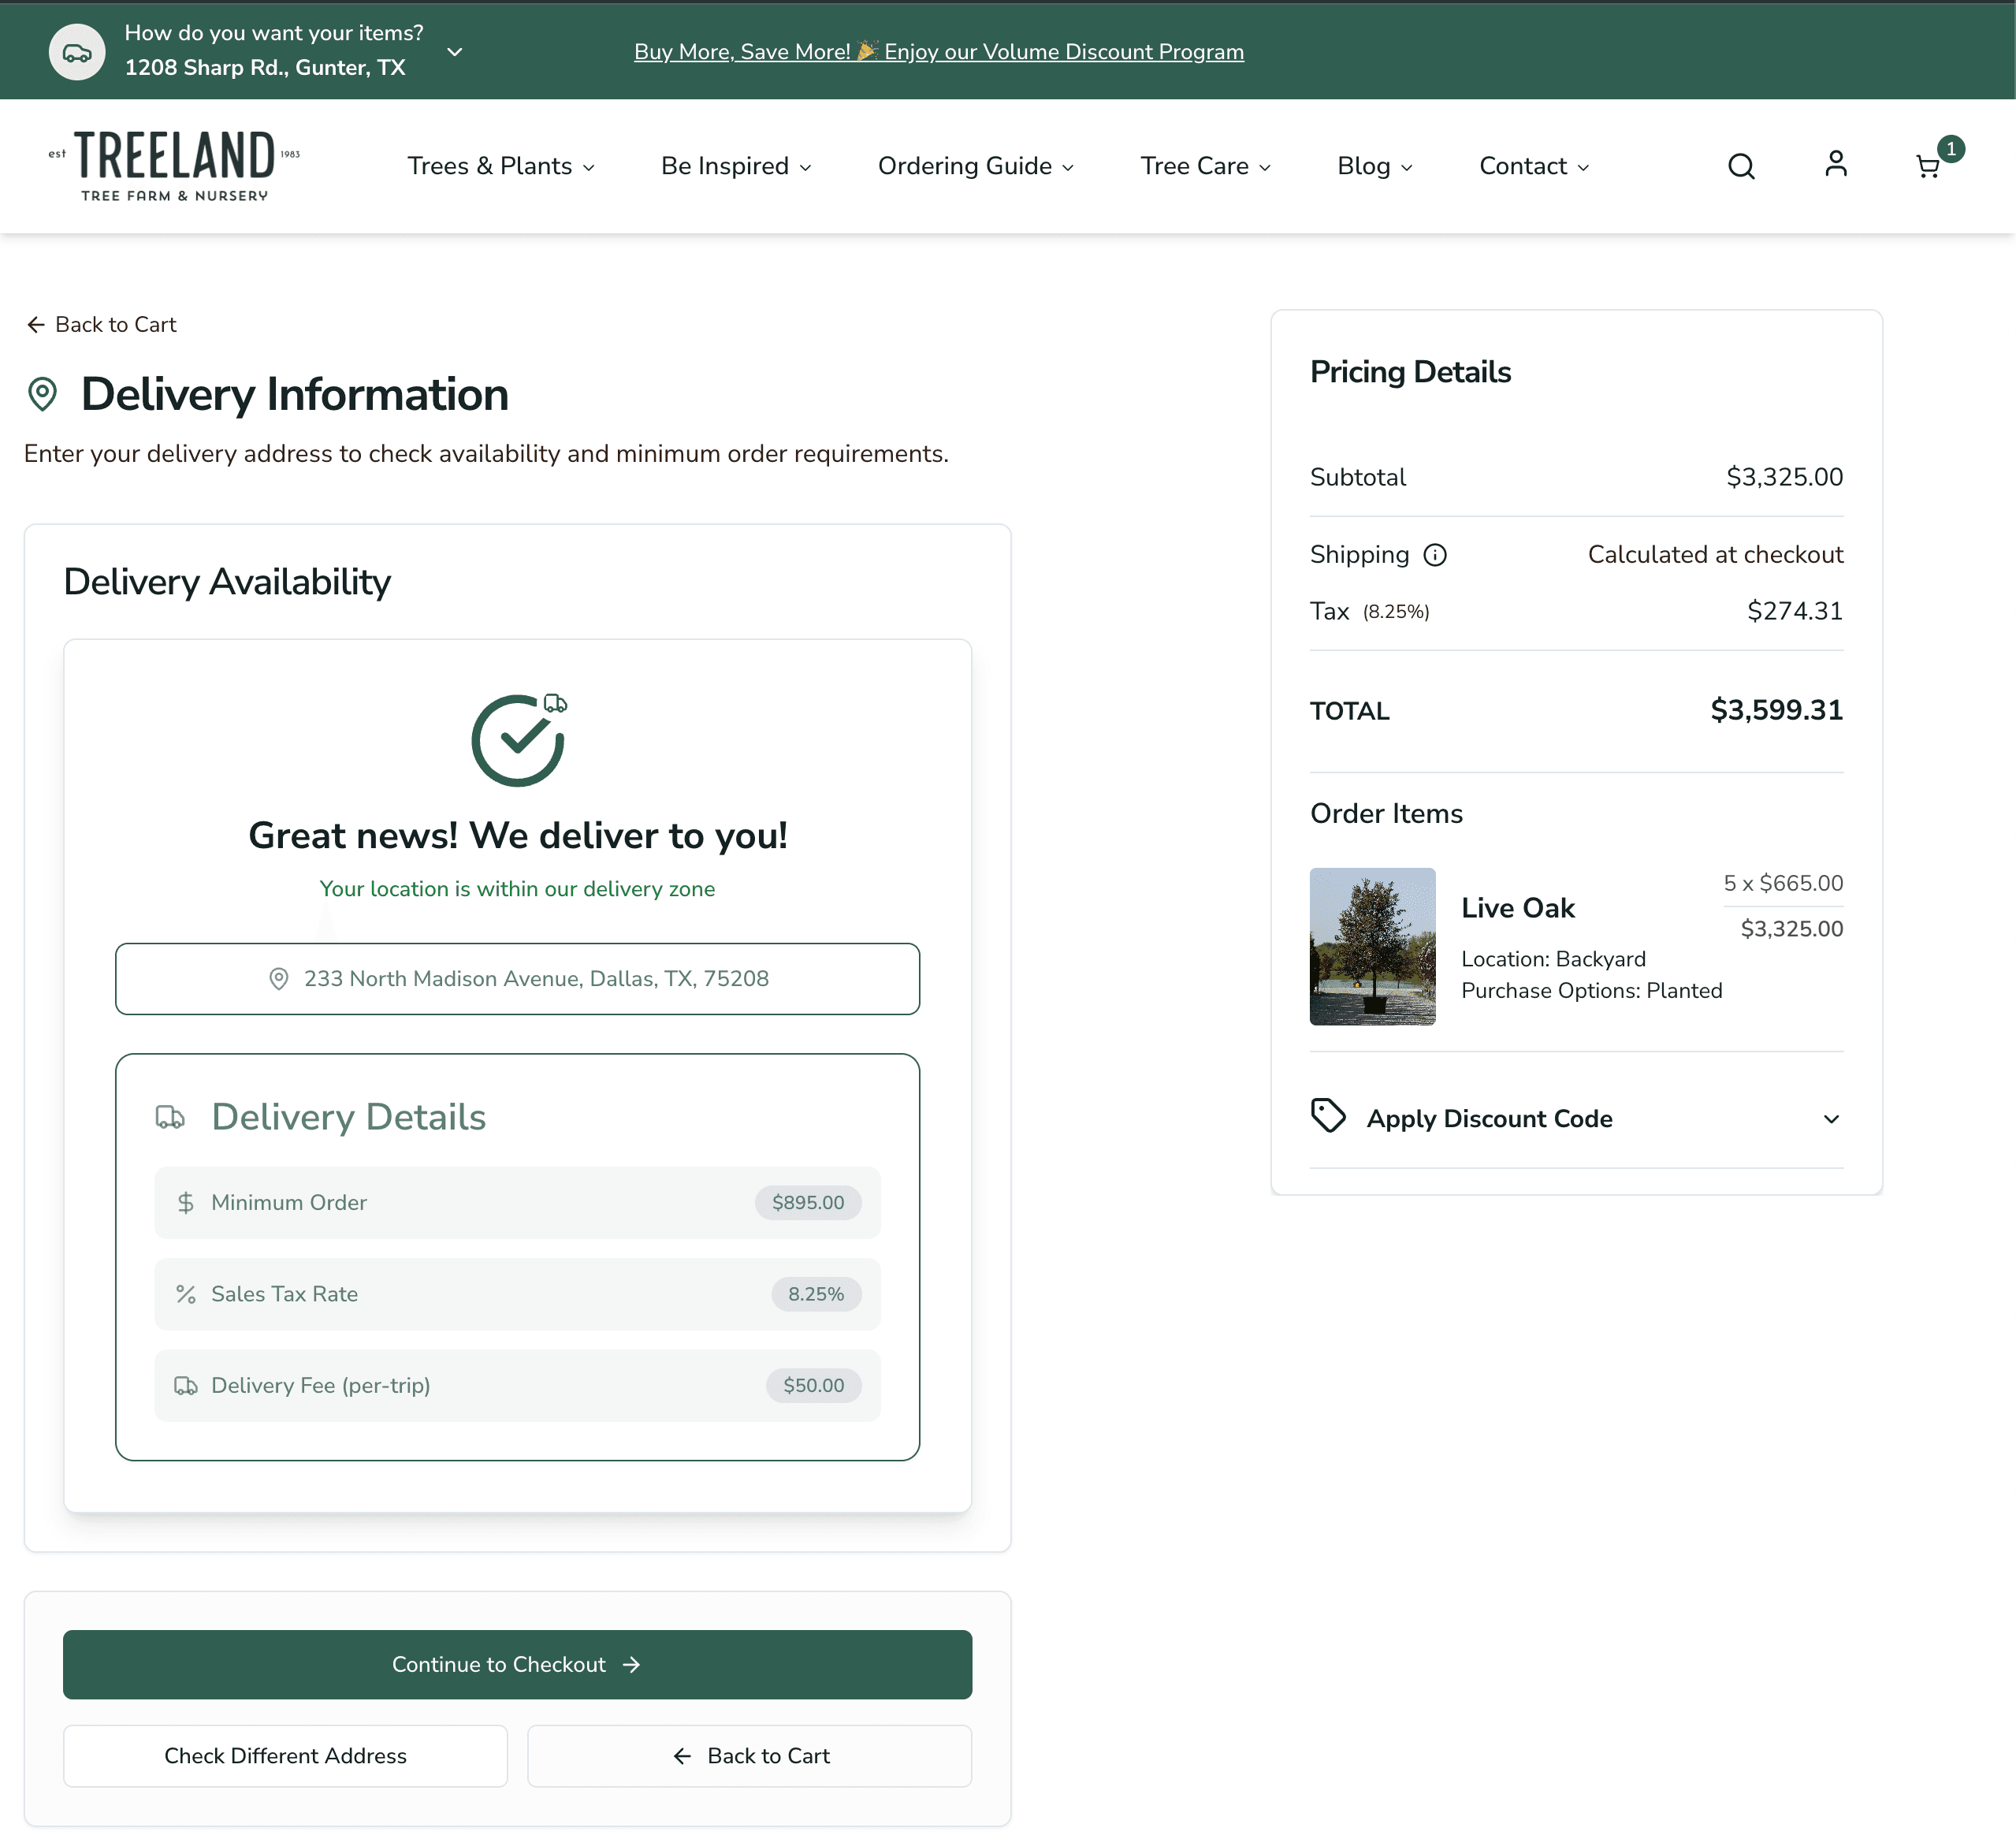This screenshot has height=1835, width=2016.
Task: Open the Tree Care menu
Action: pos(1205,166)
